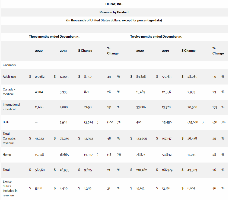Click the 'Total Cannabis revenue' row label

point(9,138)
